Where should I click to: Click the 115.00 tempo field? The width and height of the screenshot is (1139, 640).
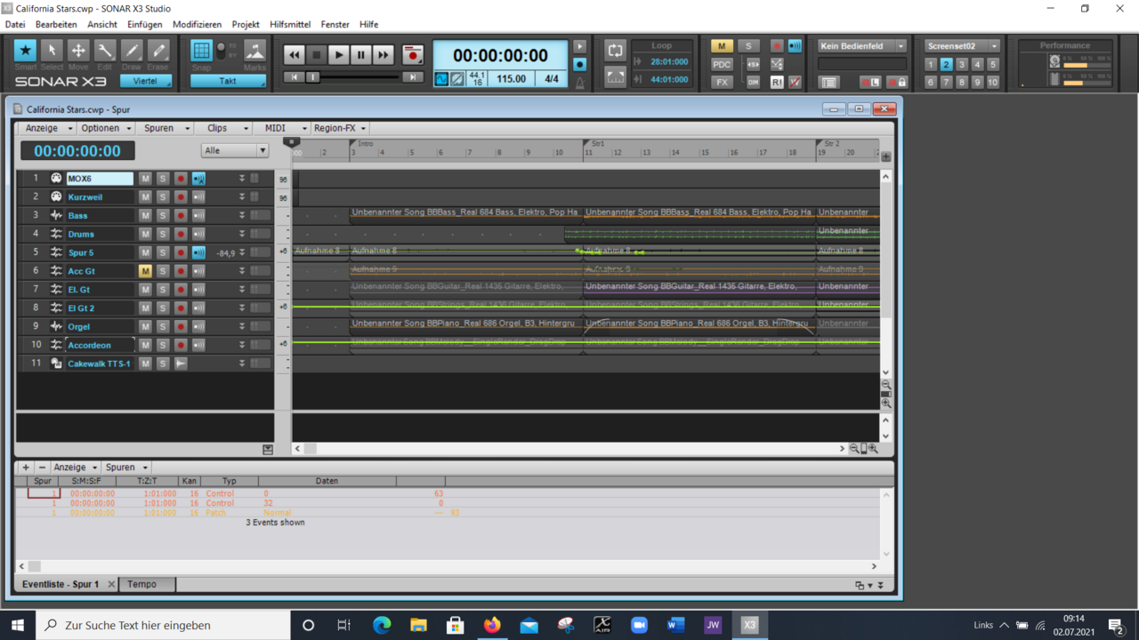pyautogui.click(x=511, y=79)
